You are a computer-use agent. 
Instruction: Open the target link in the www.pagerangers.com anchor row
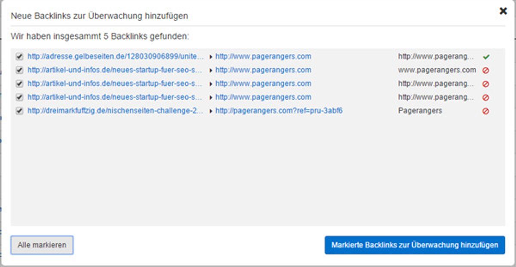pos(263,70)
